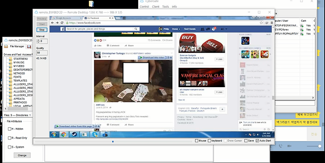Click Chrome icon in remote taskbar

64,135
